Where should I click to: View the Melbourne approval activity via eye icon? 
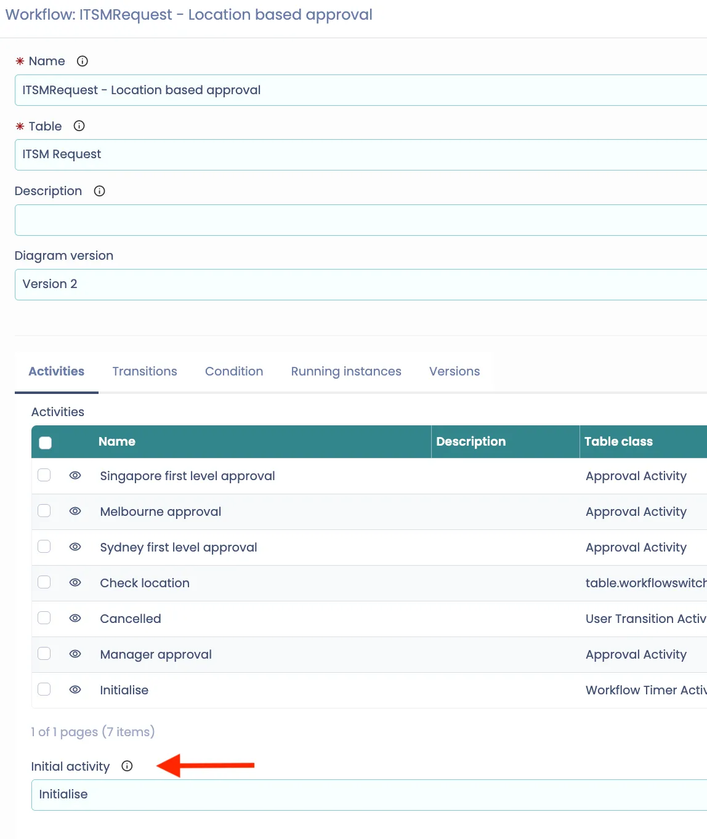[x=75, y=511]
